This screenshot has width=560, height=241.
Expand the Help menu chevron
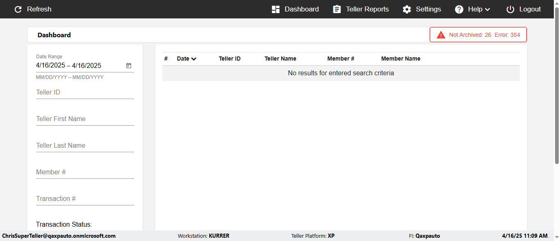click(x=487, y=9)
